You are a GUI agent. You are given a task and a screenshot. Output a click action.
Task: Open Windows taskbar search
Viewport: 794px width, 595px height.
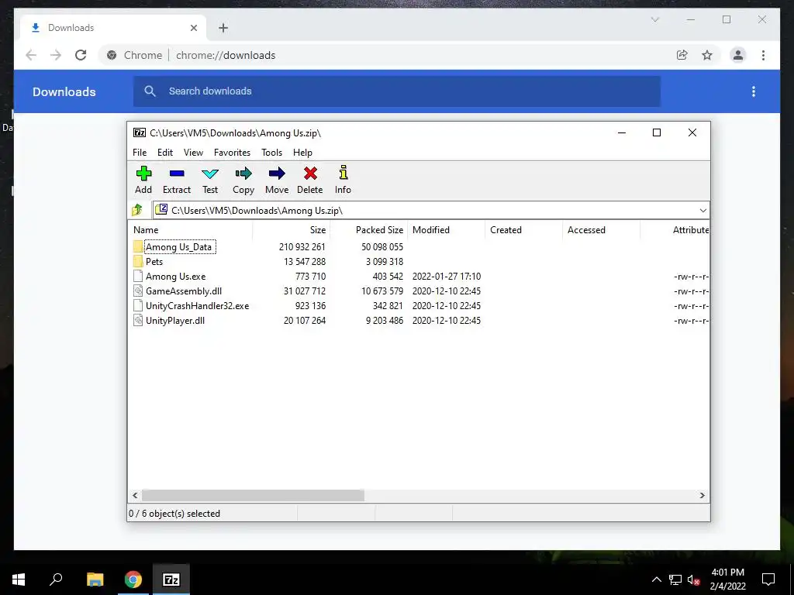click(x=56, y=580)
